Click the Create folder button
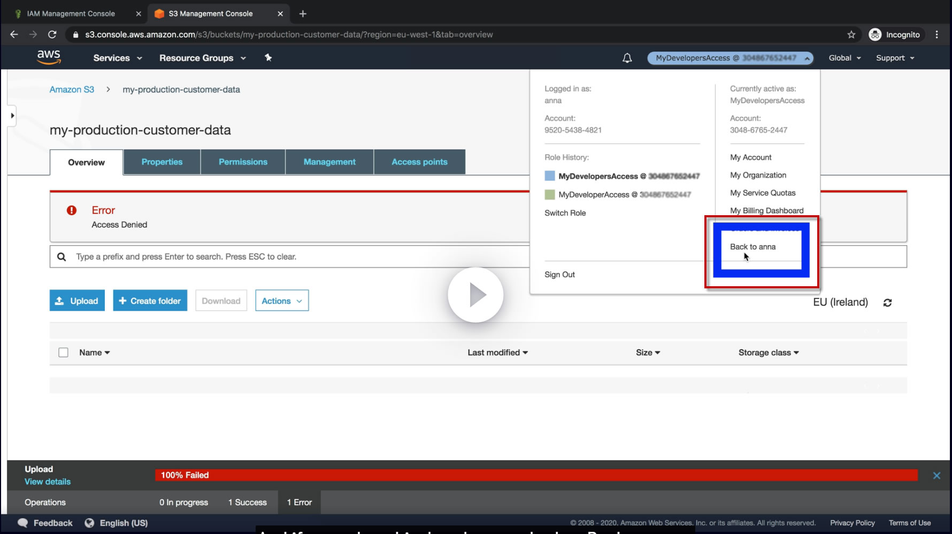 (x=150, y=301)
